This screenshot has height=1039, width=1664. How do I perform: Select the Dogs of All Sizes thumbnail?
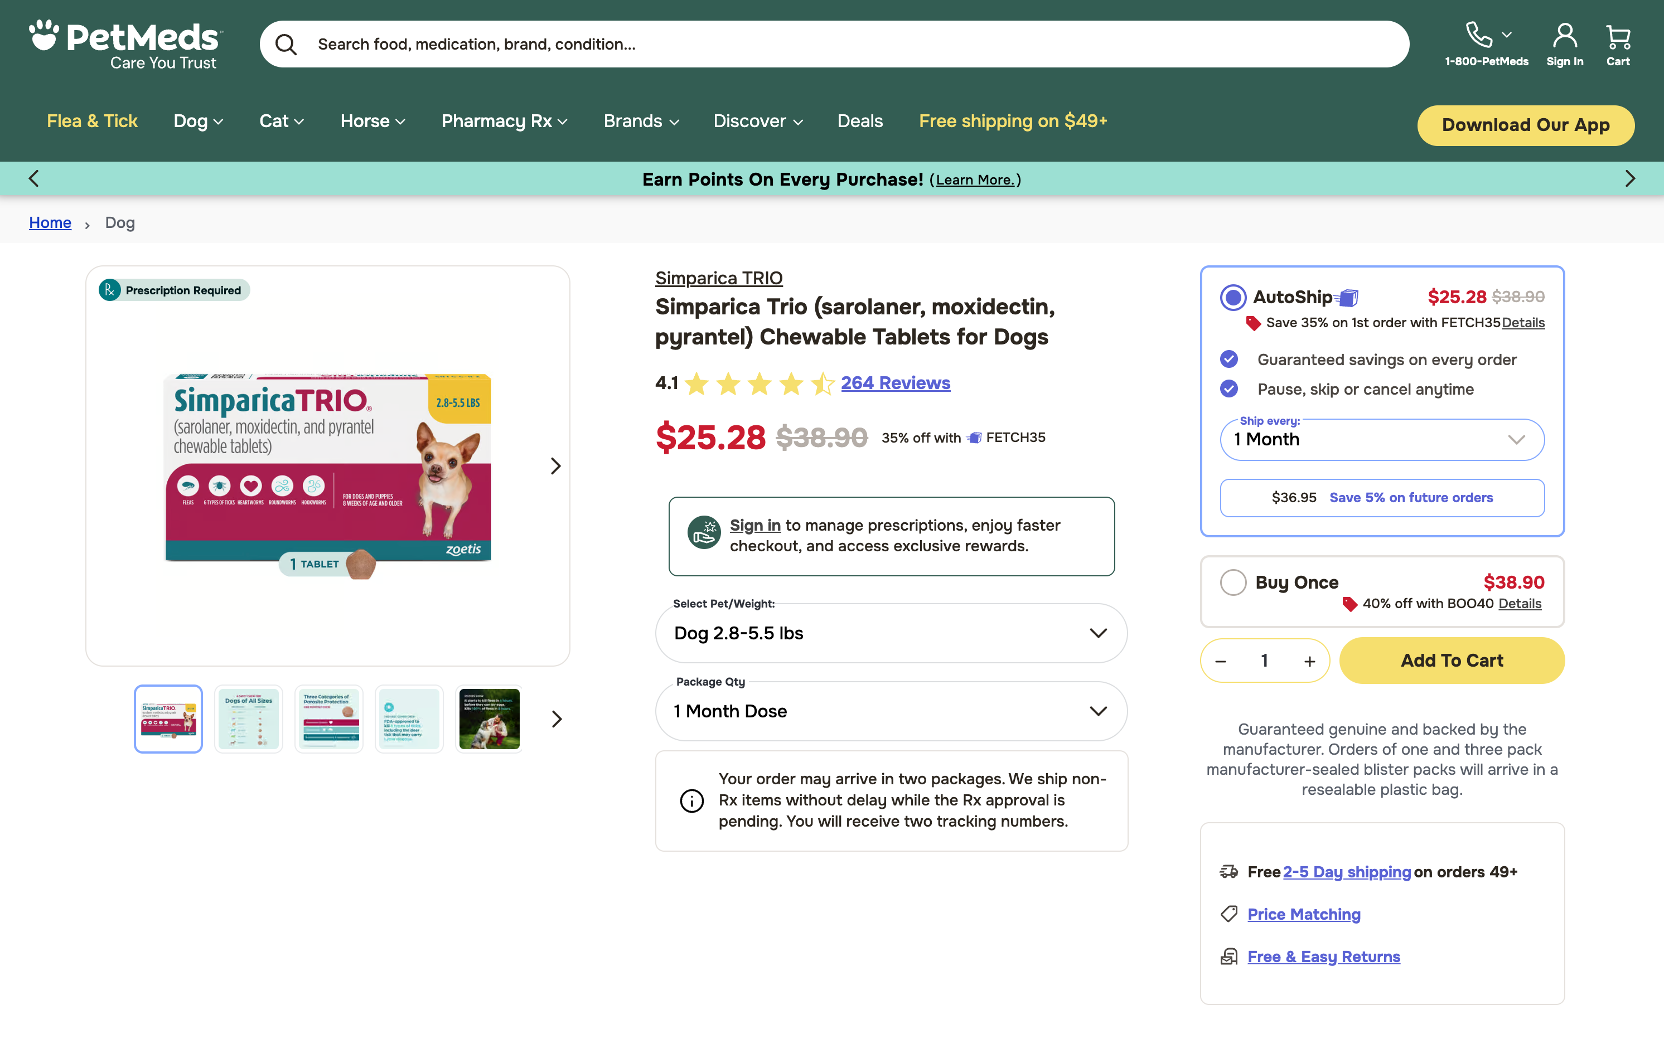click(x=249, y=719)
